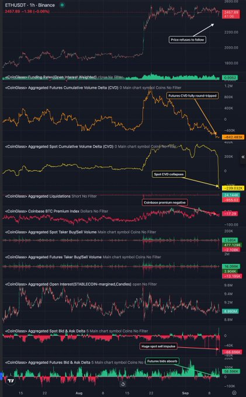Click the 16.099K futures taker buy value

(x=231, y=266)
